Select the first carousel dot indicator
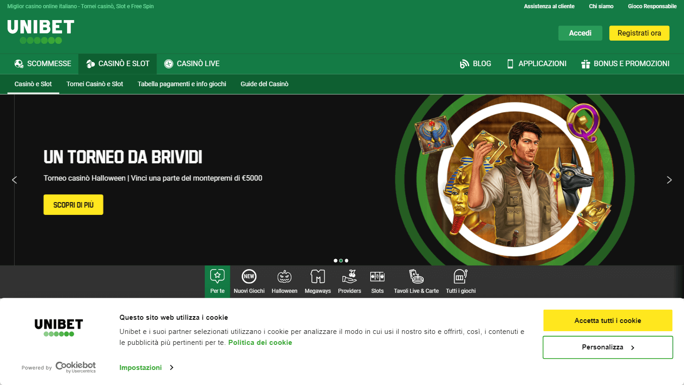Image resolution: width=684 pixels, height=385 pixels. click(336, 261)
